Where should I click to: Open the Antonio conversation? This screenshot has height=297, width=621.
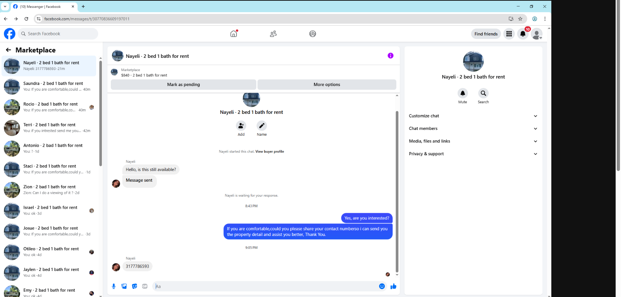click(49, 148)
